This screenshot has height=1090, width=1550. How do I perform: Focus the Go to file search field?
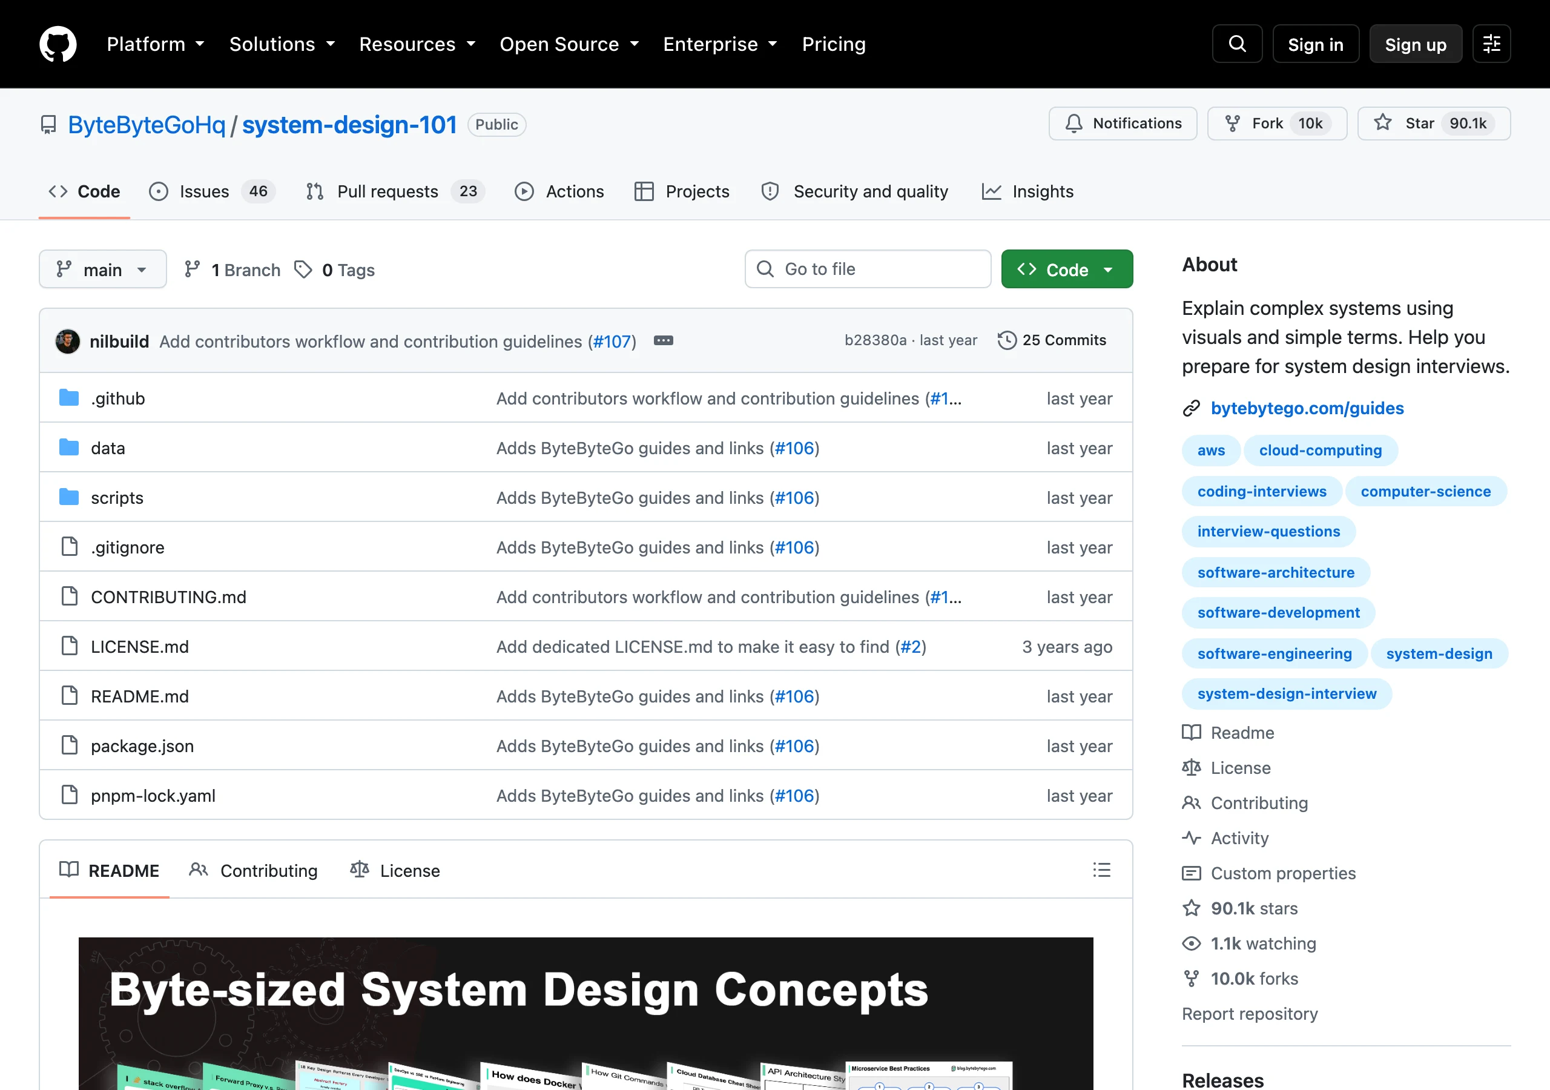point(868,269)
